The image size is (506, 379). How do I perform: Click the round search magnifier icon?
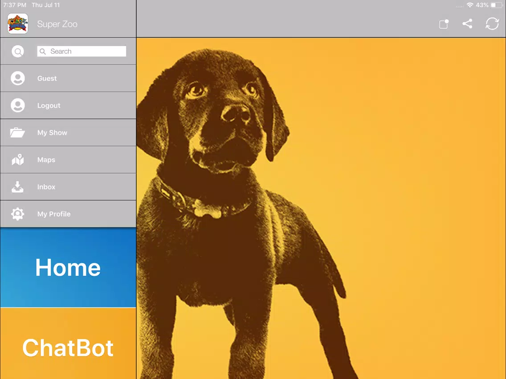18,51
